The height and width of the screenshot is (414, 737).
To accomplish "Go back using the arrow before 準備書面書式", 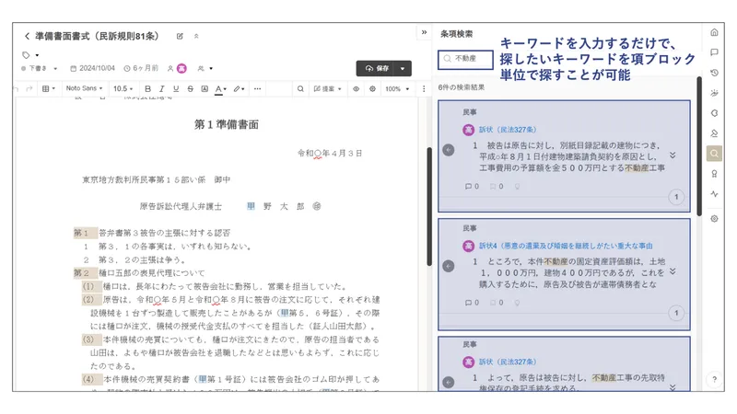I will point(27,36).
